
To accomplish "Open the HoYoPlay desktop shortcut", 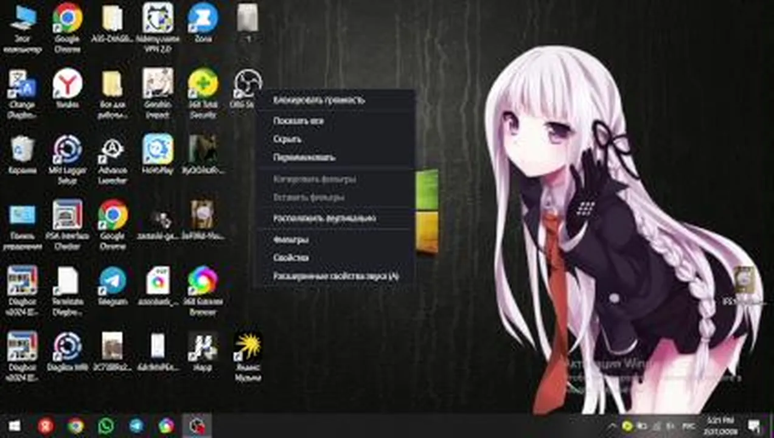I will [158, 155].
